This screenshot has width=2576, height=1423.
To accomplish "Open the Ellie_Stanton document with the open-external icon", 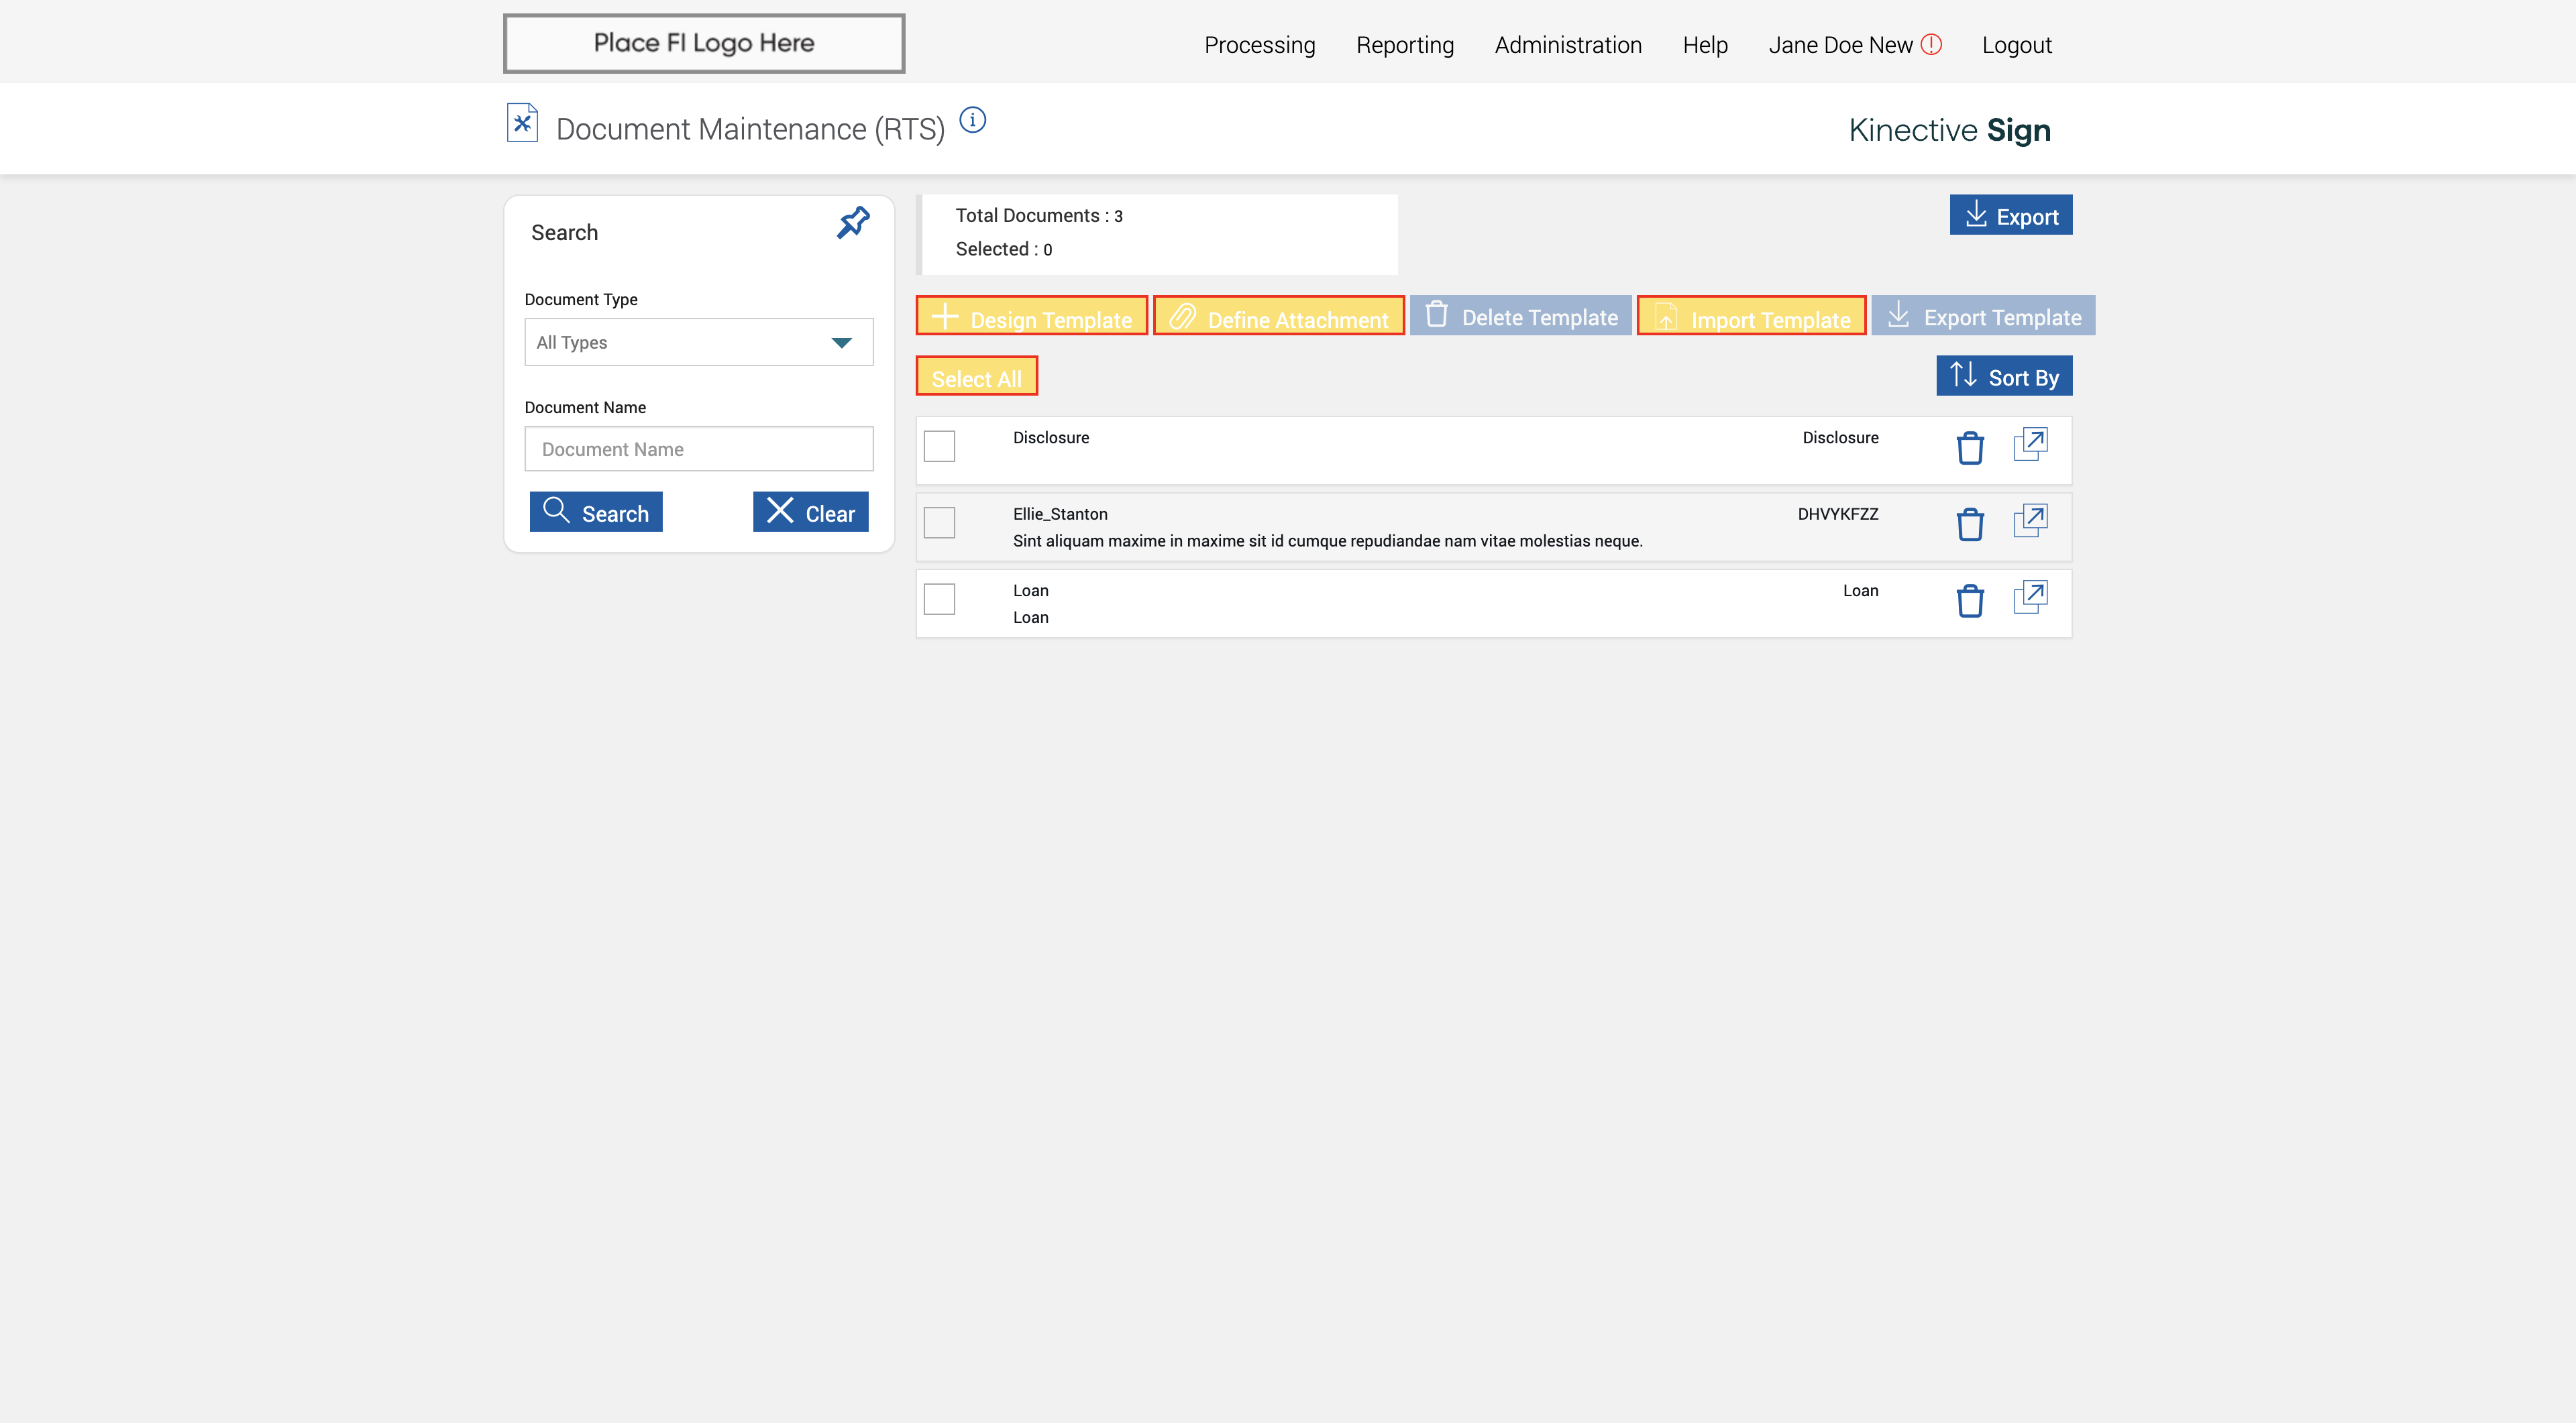I will (x=2030, y=520).
